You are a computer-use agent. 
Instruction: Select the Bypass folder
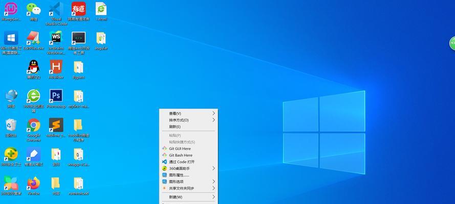[x=79, y=70]
